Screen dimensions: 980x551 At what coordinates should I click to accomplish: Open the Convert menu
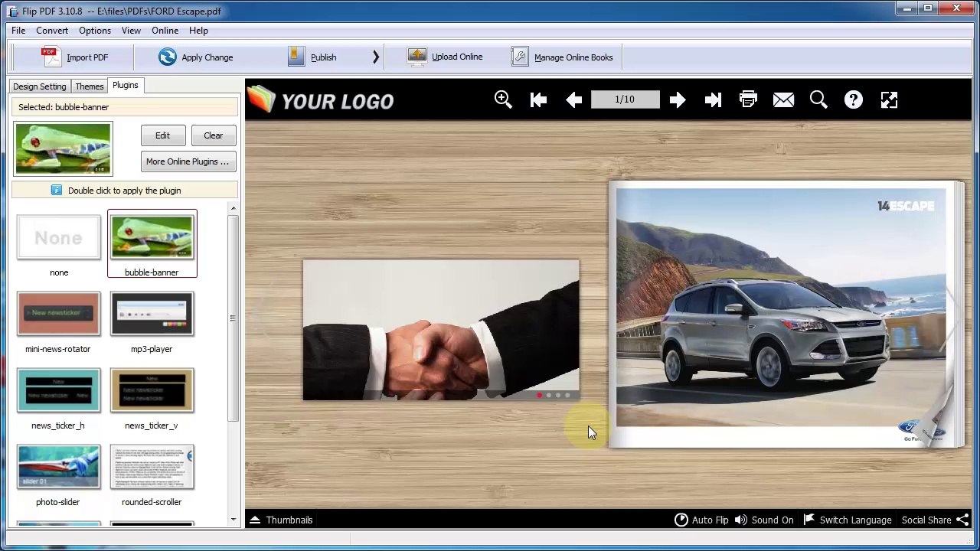click(x=52, y=31)
